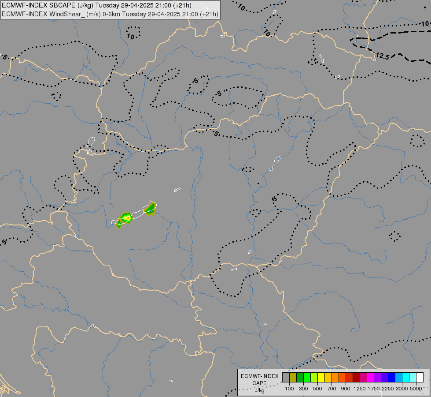Select the bright cyan legend swatch
The image size is (431, 397).
[x=405, y=378]
